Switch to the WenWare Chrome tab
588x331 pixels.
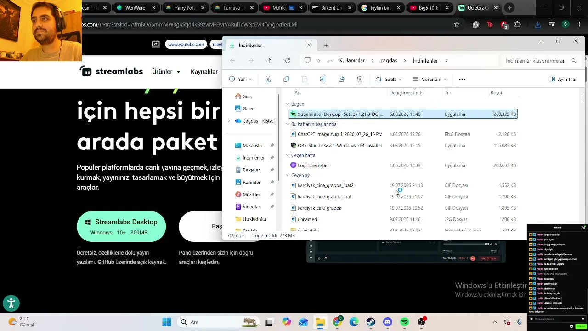point(136,8)
